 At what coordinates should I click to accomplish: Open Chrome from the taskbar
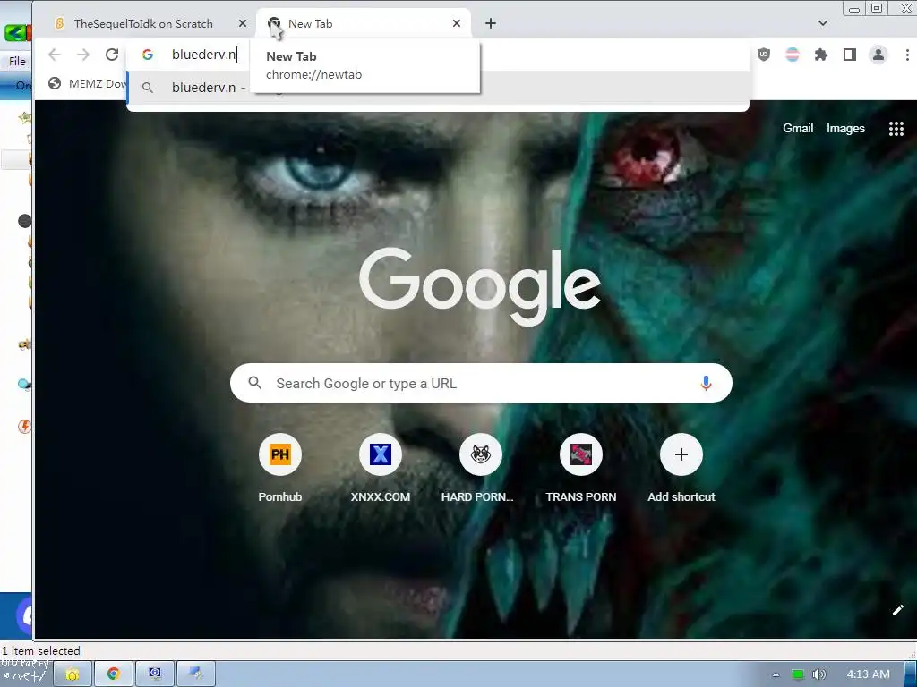(114, 674)
